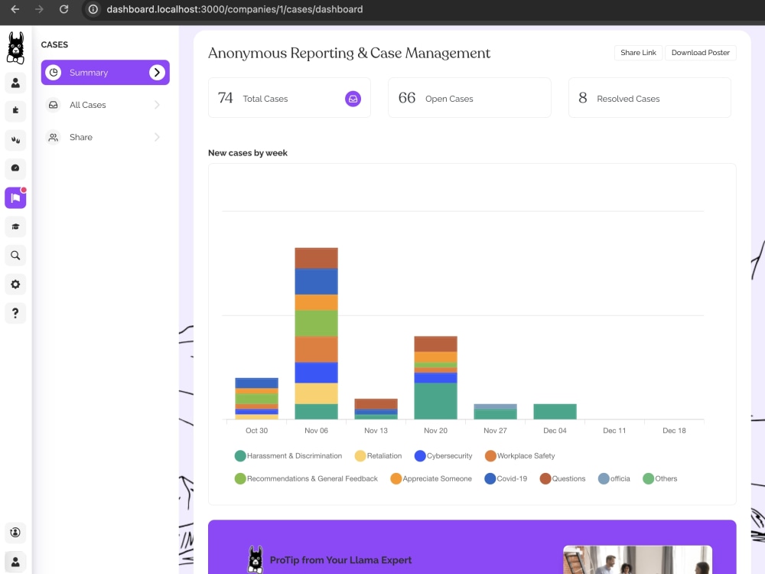Click the Download Poster button
The height and width of the screenshot is (574, 765).
pos(700,53)
